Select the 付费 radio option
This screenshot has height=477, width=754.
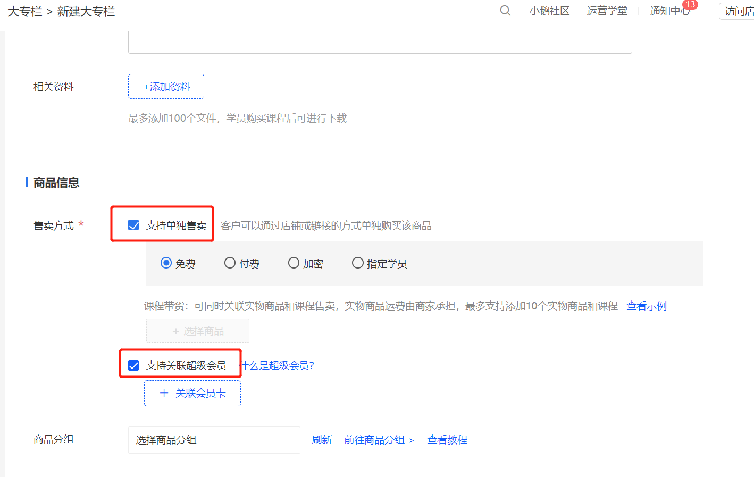click(230, 263)
